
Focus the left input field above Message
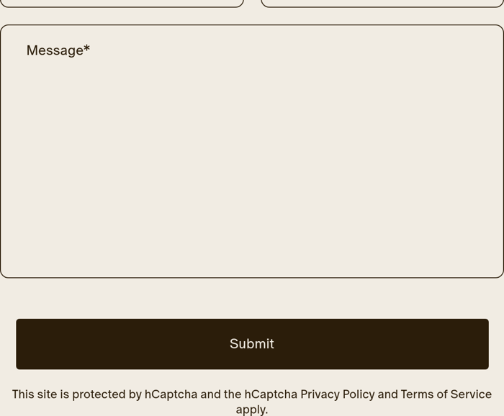122,2
